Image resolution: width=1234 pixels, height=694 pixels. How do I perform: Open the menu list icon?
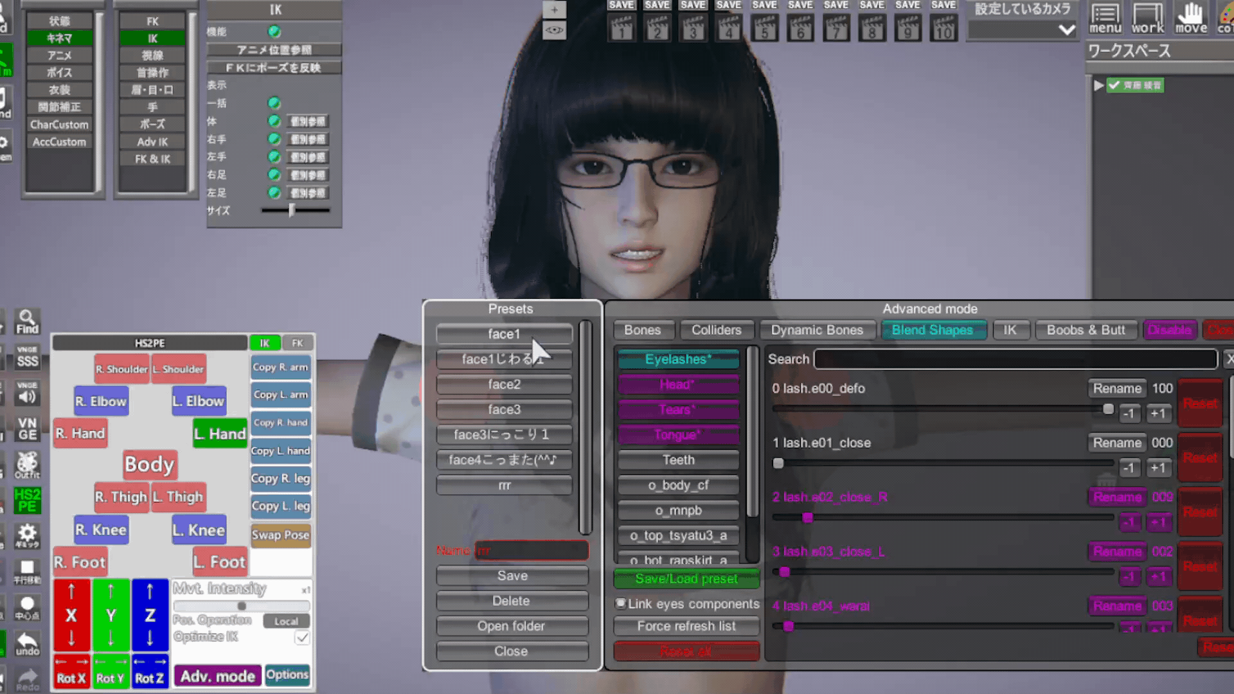click(1105, 18)
